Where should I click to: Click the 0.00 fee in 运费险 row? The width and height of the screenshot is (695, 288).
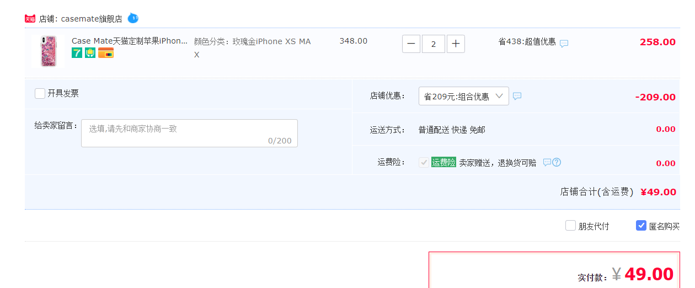pos(666,163)
